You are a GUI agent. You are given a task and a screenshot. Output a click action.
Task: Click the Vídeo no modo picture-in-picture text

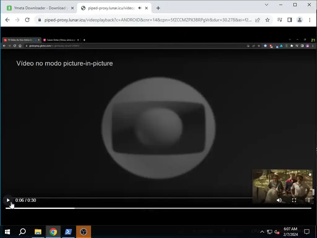(64, 63)
